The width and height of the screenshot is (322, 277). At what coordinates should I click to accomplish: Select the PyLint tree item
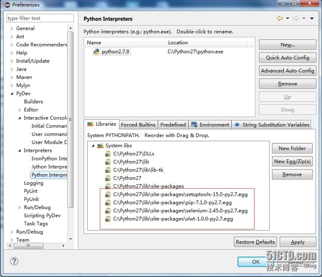click(x=31, y=191)
